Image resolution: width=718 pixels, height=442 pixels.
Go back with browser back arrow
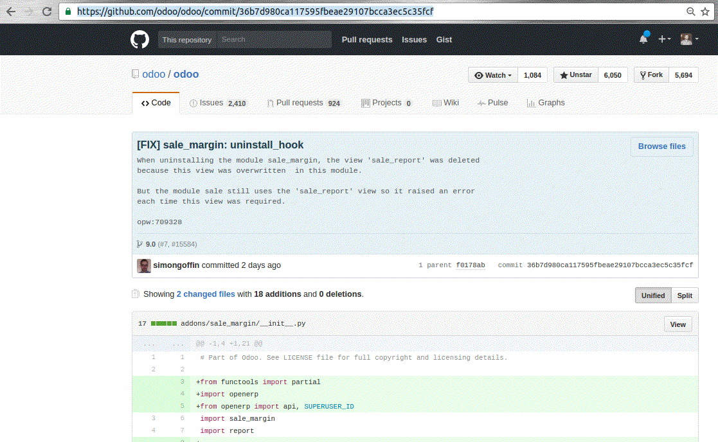click(x=11, y=12)
